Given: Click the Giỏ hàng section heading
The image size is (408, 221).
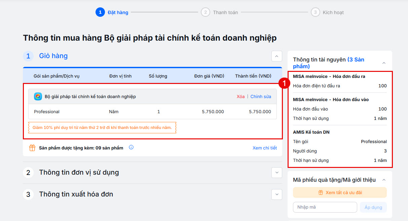Looking at the screenshot, I should pos(53,56).
